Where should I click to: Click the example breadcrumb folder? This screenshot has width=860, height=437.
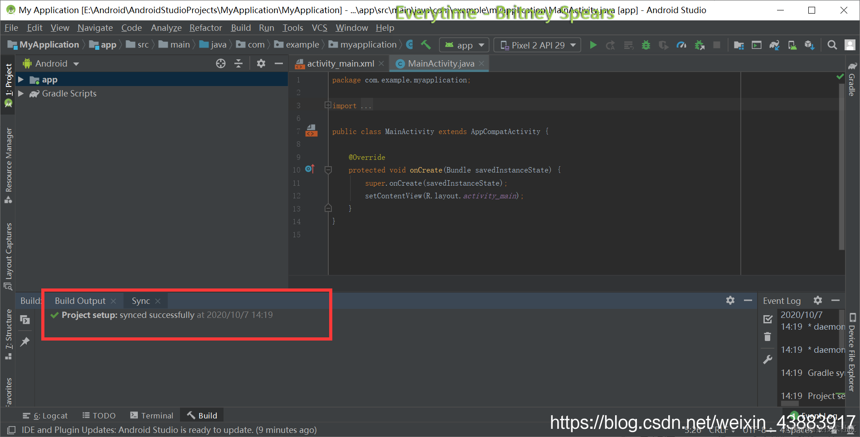point(297,44)
